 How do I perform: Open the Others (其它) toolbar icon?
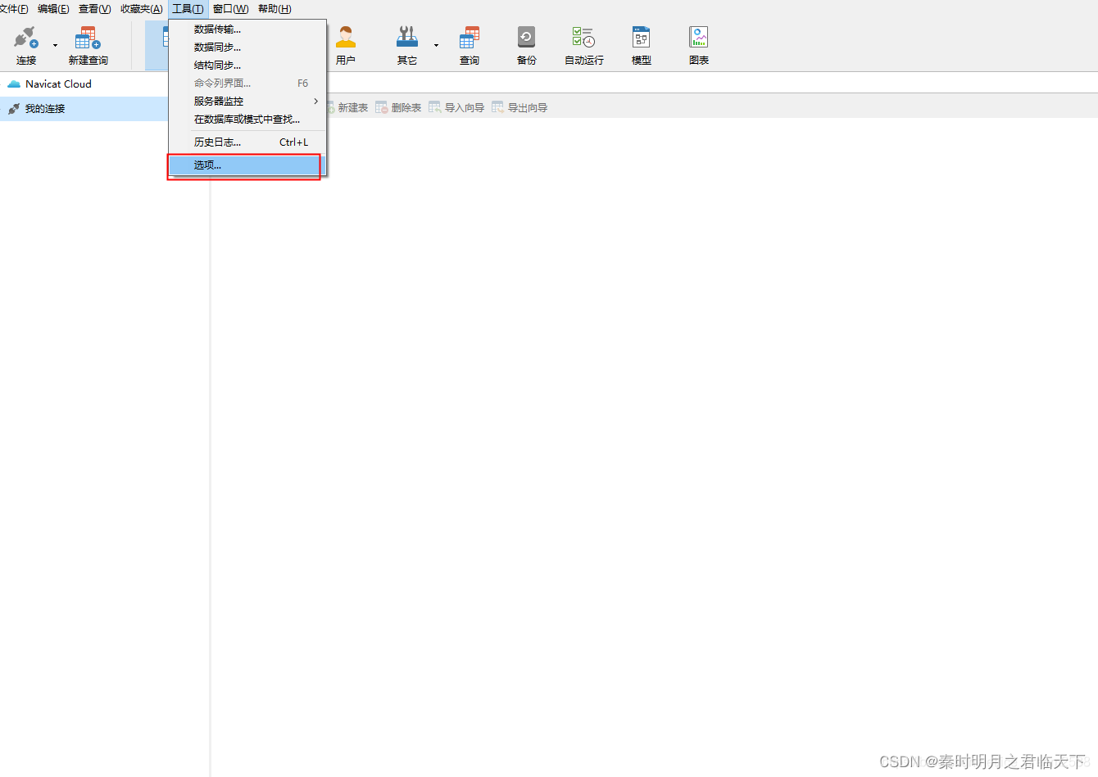click(407, 46)
